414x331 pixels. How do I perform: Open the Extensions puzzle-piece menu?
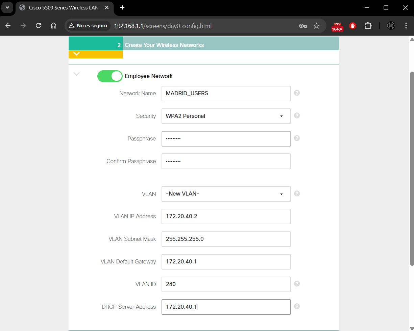coord(368,26)
